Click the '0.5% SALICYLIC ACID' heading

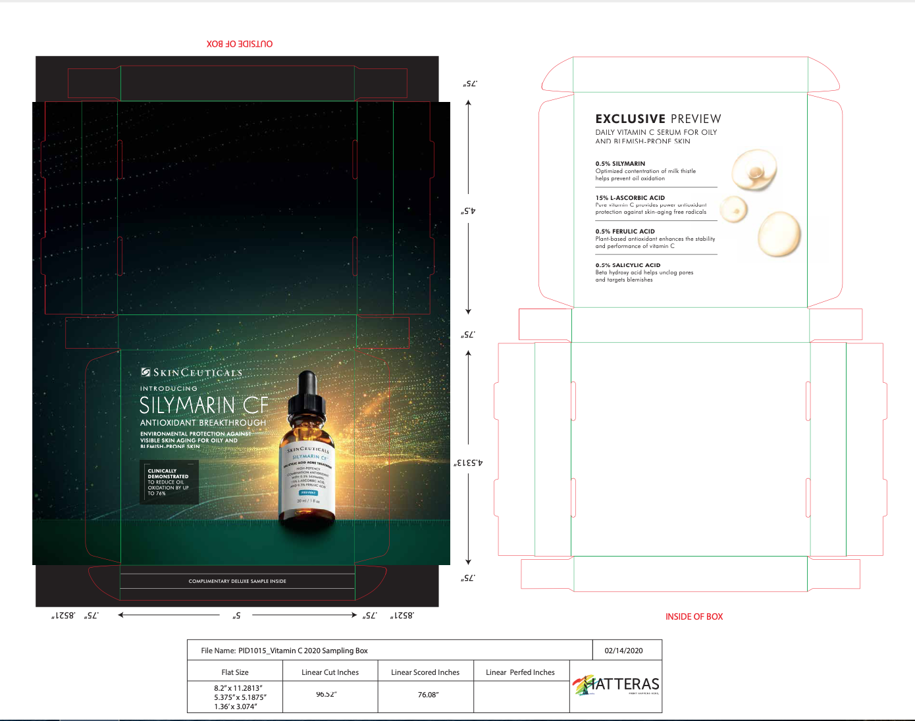click(628, 265)
